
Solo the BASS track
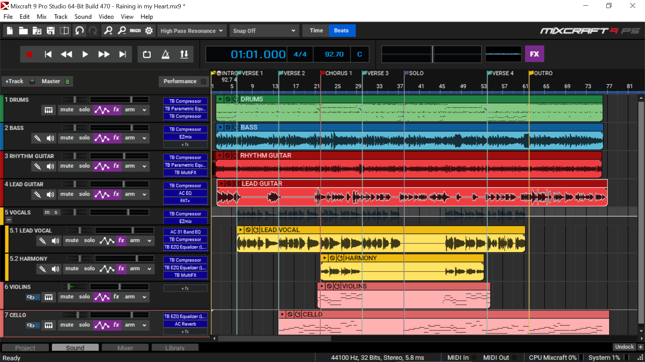(x=84, y=138)
